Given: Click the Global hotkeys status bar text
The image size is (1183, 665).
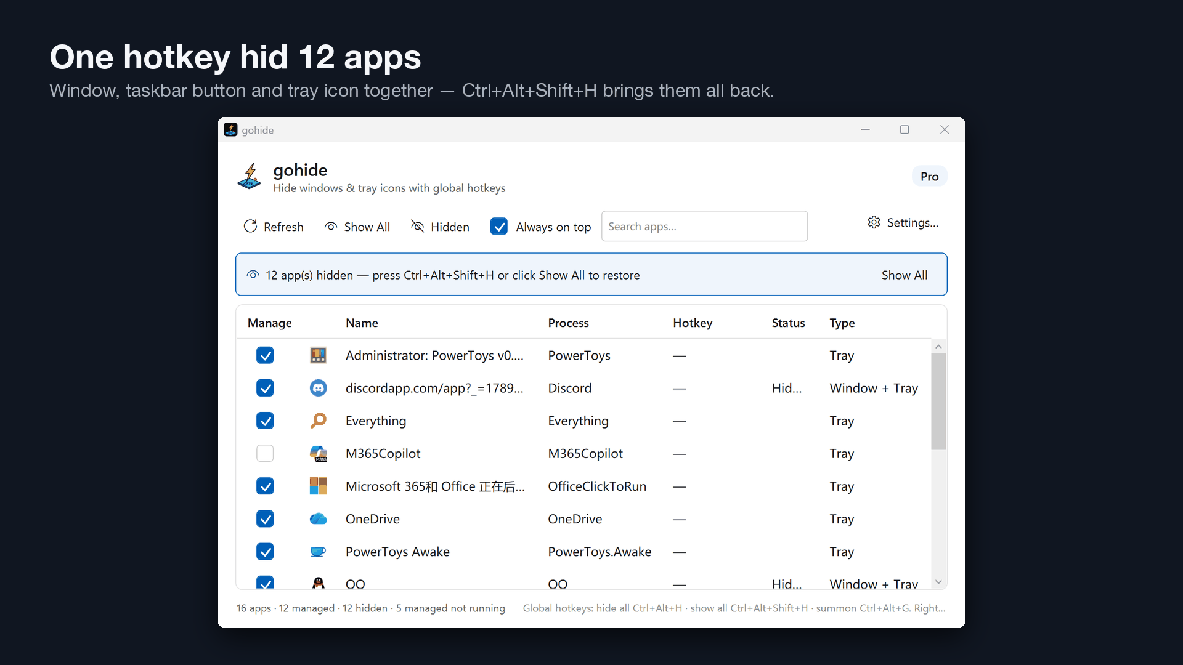Looking at the screenshot, I should pyautogui.click(x=734, y=608).
